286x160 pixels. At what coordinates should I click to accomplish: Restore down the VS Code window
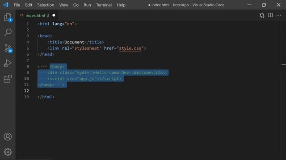(x=264, y=5)
